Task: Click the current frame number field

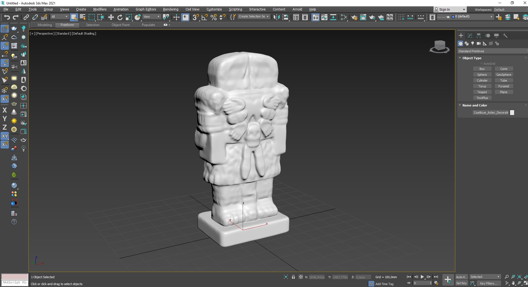Action: 421,283
